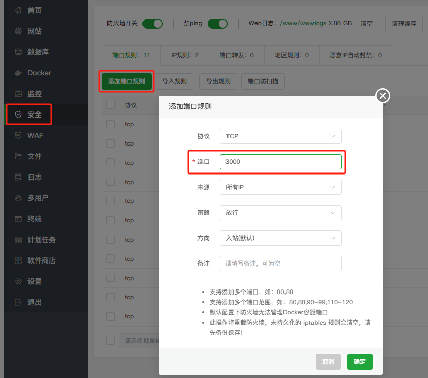
Task: Switch to the IP规则 tab
Action: pyautogui.click(x=185, y=55)
